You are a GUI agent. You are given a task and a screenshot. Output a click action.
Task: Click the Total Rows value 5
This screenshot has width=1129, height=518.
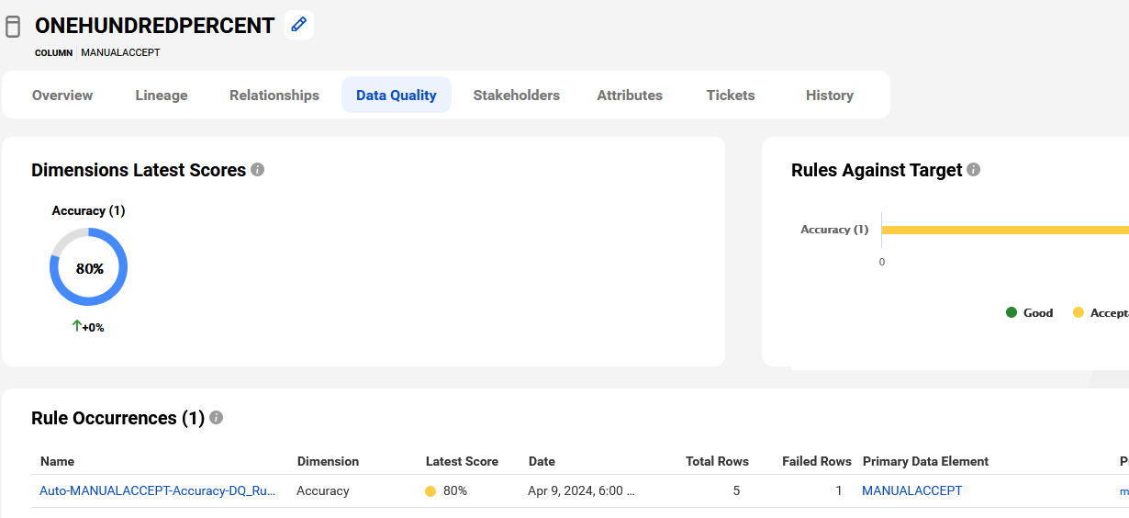point(736,491)
